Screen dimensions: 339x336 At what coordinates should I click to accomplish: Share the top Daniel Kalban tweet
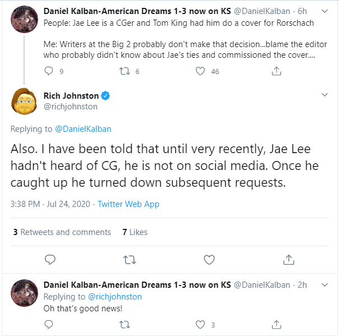[276, 71]
